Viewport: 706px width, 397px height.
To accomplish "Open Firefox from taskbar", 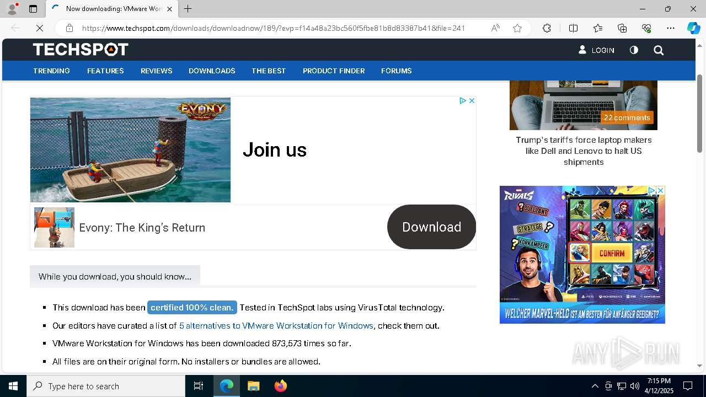I will tap(281, 386).
